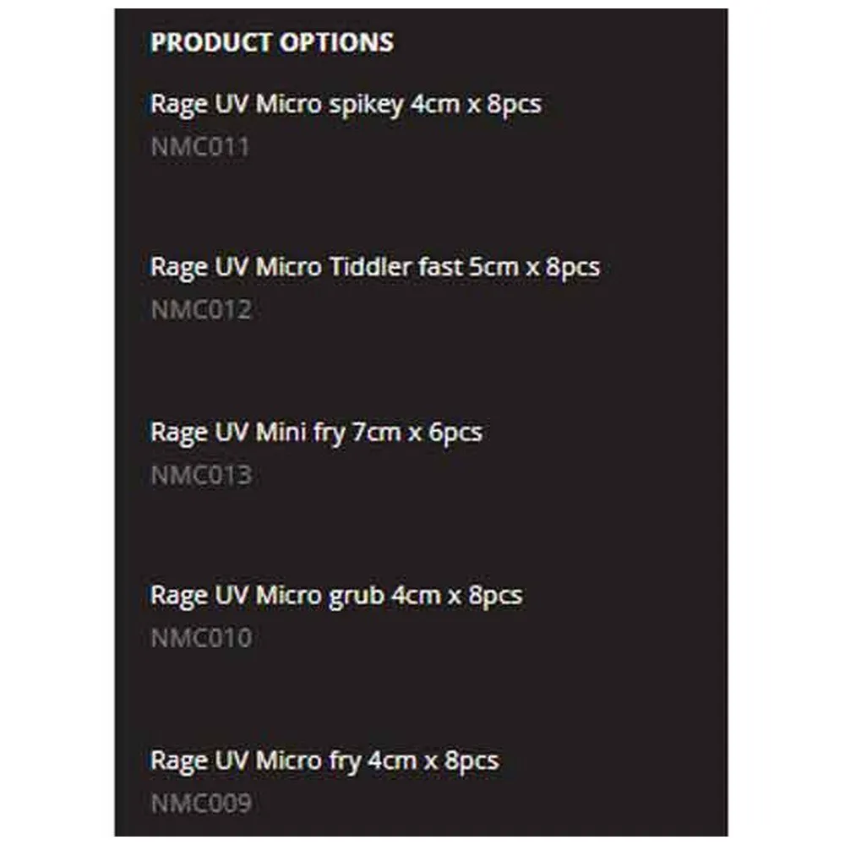
Task: Select the SKU code under Micro spikey
Action: 200,147
